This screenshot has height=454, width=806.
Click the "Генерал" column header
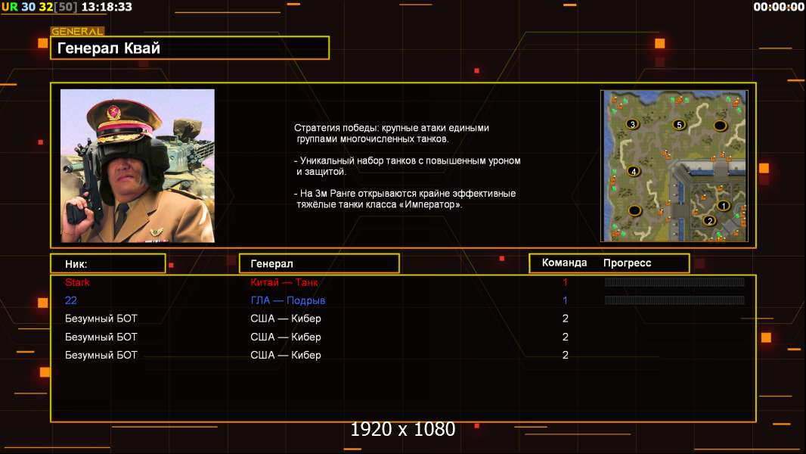pos(319,263)
